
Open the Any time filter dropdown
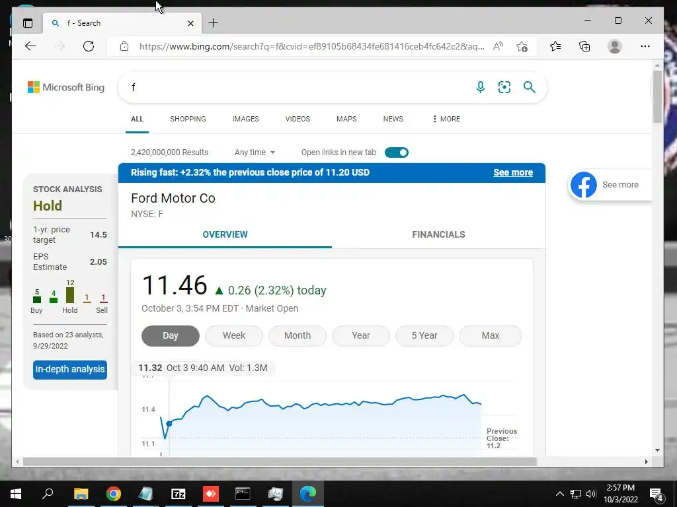255,152
